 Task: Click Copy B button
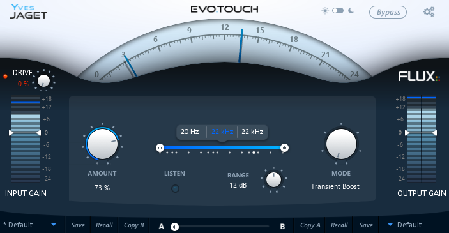click(x=133, y=225)
